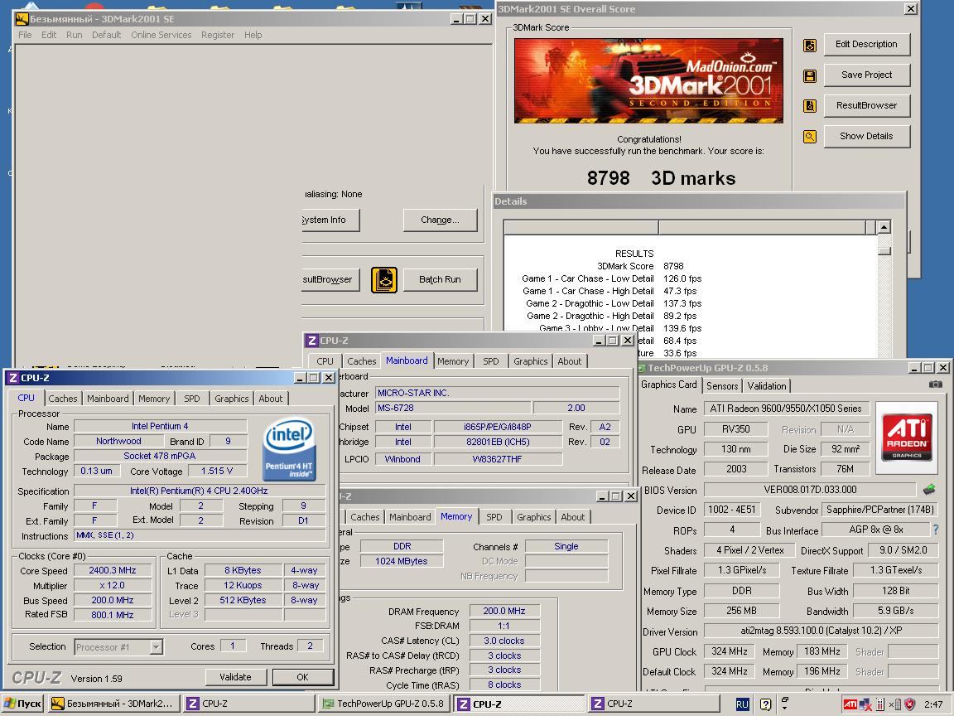
Task: Click the OK button in CPU-Z
Action: (x=302, y=677)
